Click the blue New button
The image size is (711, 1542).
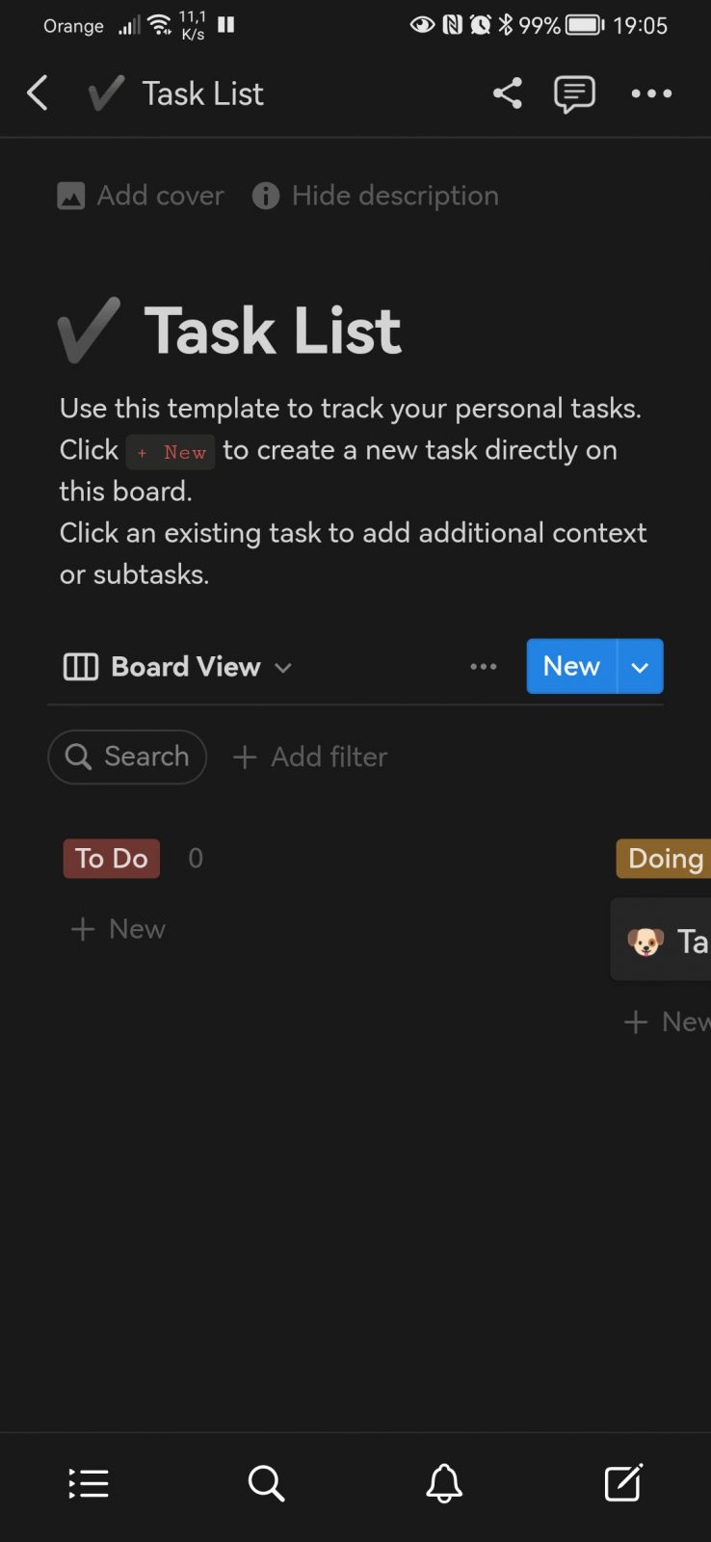point(571,666)
